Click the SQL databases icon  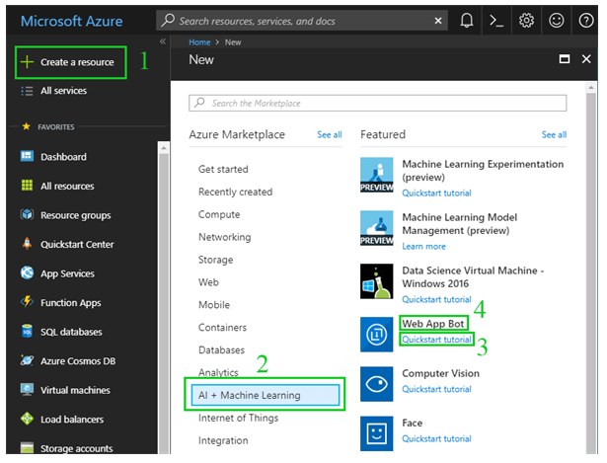(x=27, y=332)
